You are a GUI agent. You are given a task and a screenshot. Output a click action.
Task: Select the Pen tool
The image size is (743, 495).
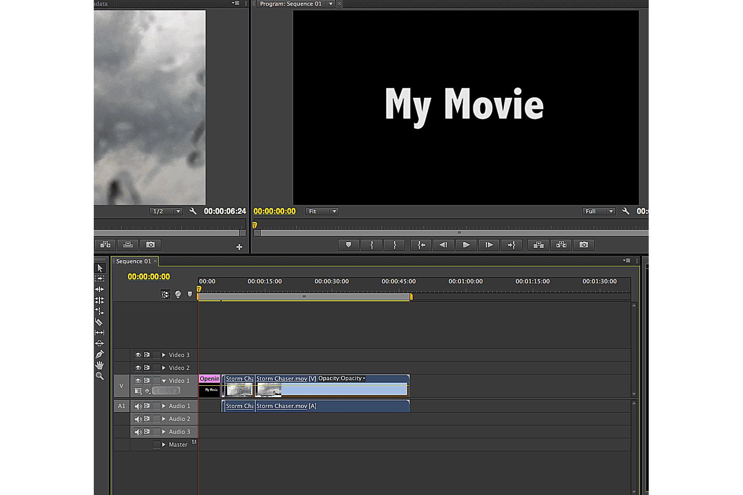99,354
